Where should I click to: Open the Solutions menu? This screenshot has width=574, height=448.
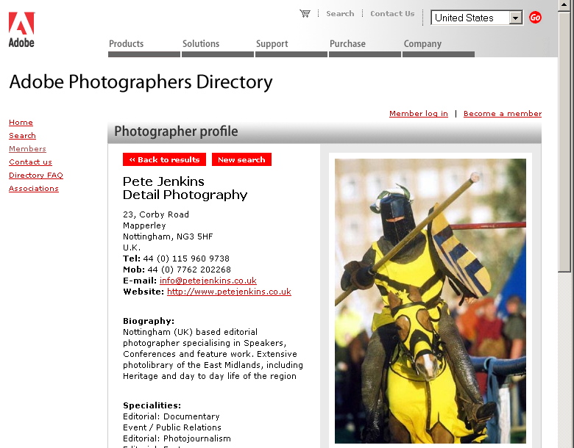pos(201,44)
